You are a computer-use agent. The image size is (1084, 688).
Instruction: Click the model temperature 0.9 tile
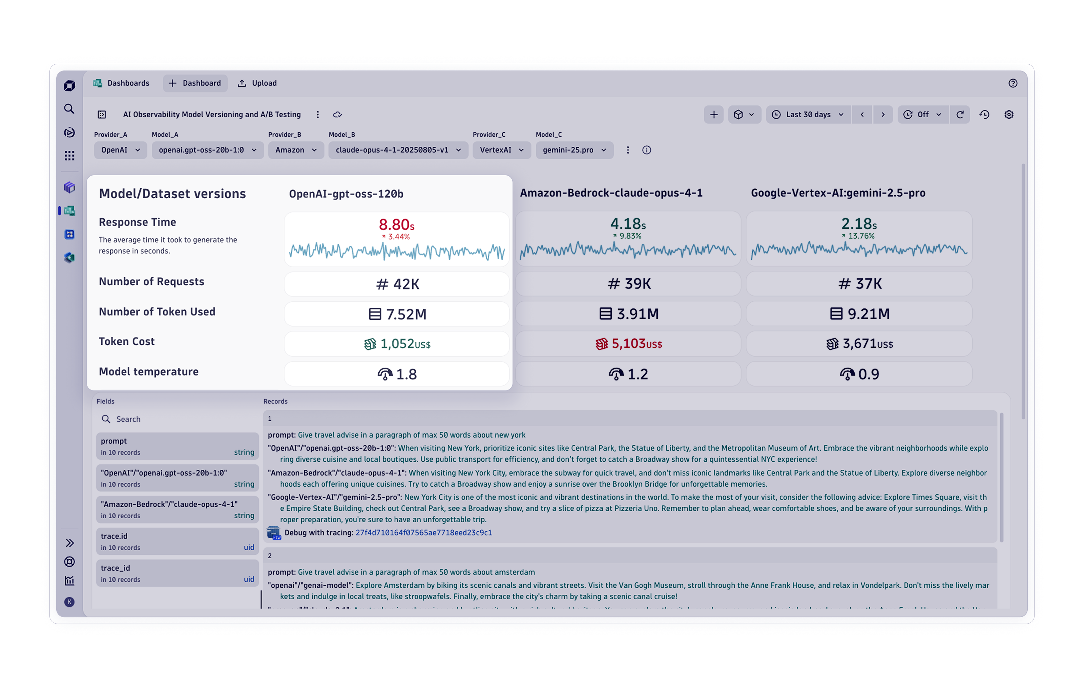coord(859,374)
